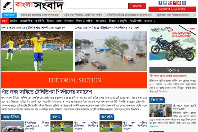Open the YouTube social icon
The image size is (198, 132).
[x=179, y=3]
